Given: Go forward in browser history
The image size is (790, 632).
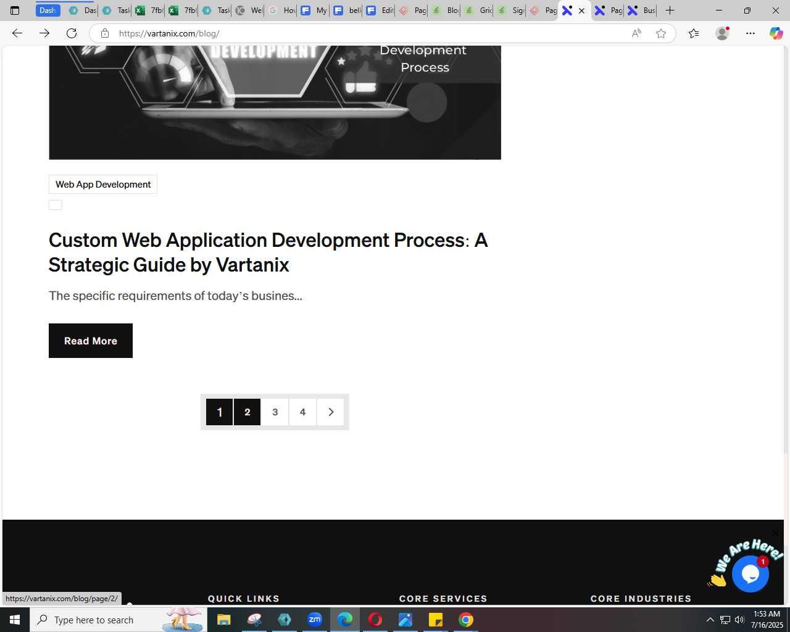Looking at the screenshot, I should click(44, 33).
